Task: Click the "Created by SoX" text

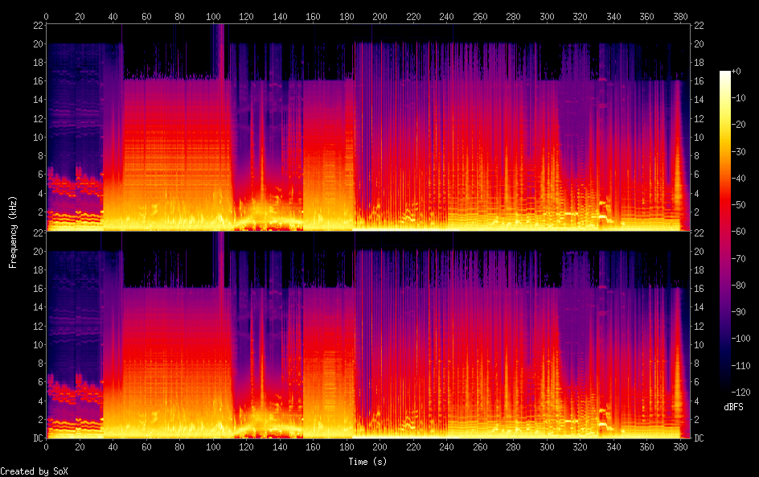Action: tap(34, 471)
